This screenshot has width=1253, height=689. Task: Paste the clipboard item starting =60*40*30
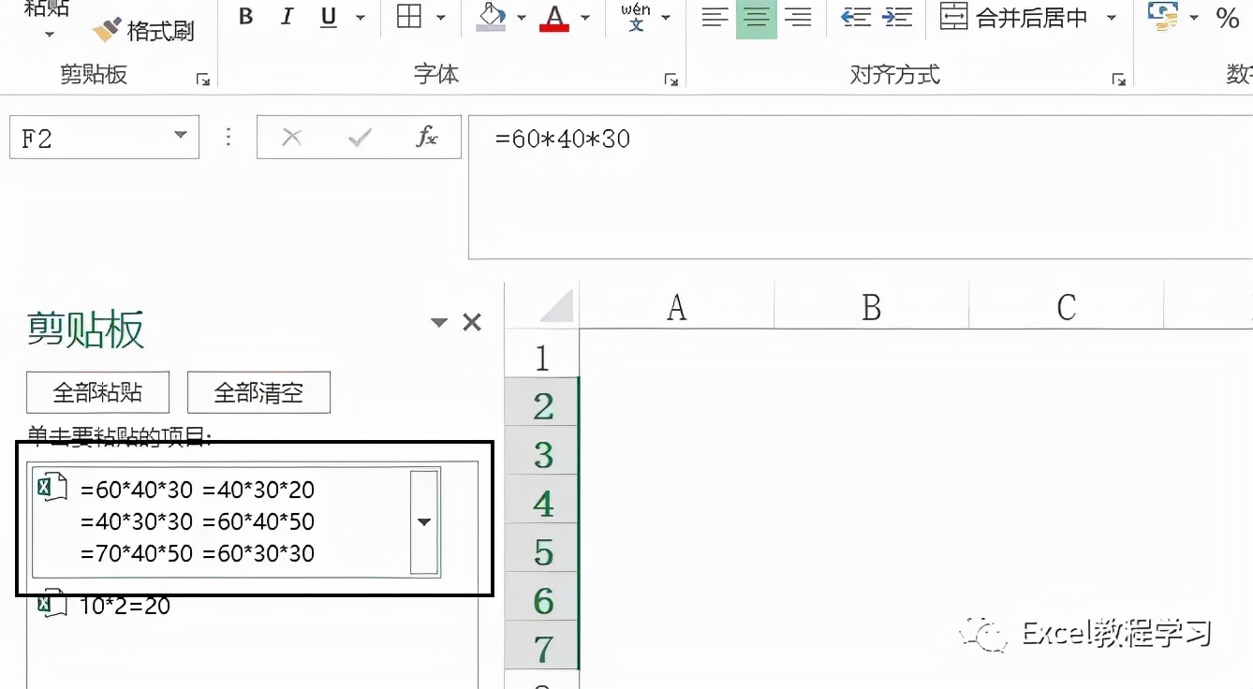pyautogui.click(x=236, y=521)
